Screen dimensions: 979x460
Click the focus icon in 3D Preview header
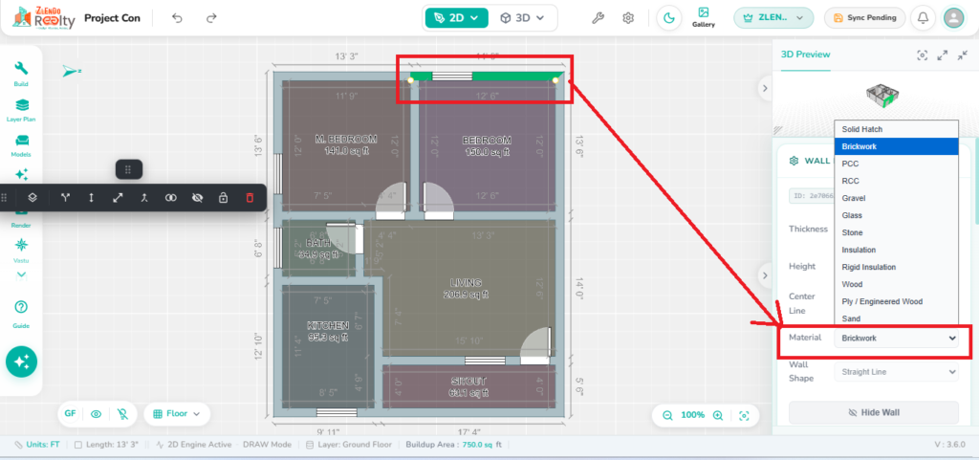click(x=923, y=55)
